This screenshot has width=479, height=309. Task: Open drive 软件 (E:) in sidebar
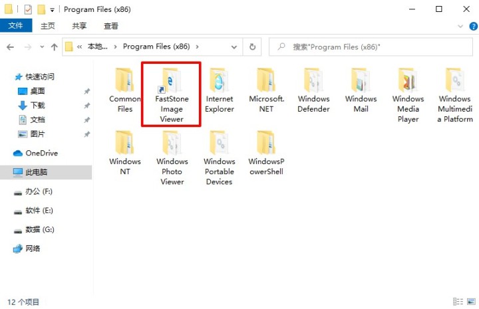click(x=39, y=211)
